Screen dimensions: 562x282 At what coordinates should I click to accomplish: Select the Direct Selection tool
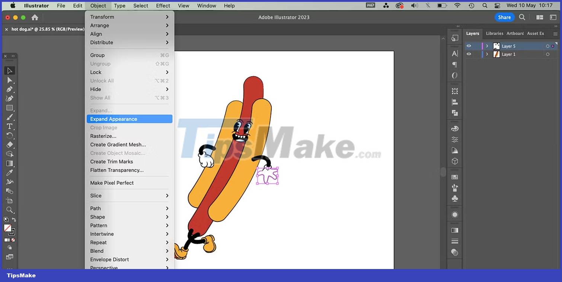pos(9,80)
